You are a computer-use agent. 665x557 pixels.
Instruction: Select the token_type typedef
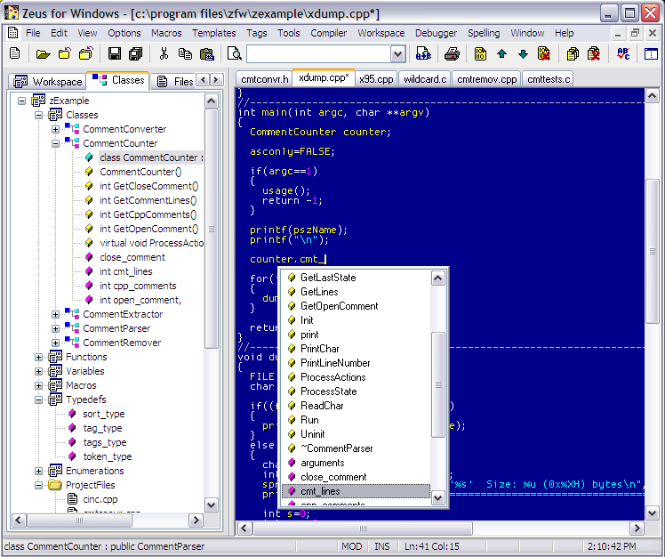(108, 456)
